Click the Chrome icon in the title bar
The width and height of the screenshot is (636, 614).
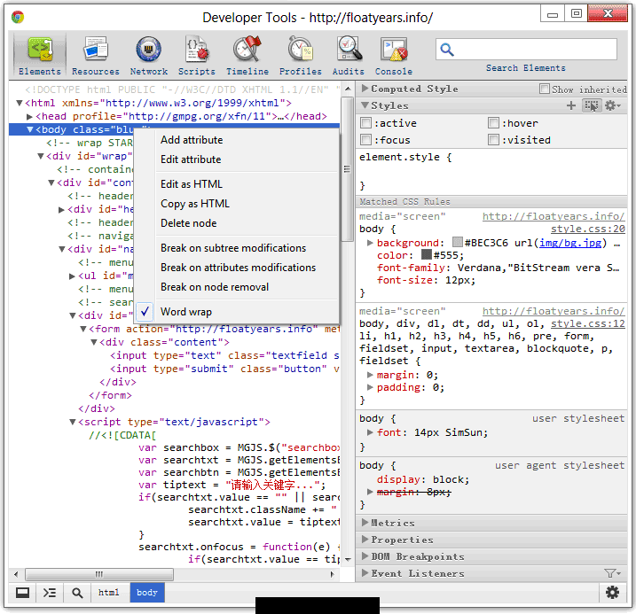pyautogui.click(x=18, y=17)
